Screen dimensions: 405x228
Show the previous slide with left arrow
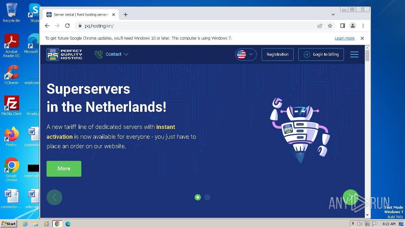54,197
